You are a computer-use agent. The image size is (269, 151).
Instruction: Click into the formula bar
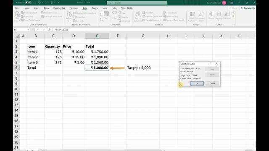154,30
